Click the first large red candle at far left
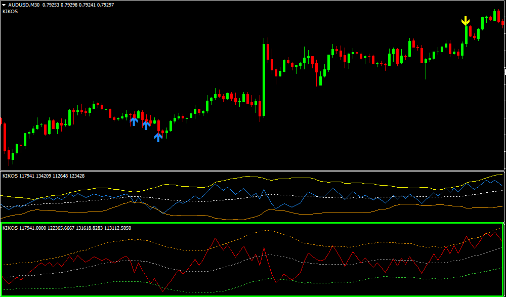506x297 pixels. point(5,137)
